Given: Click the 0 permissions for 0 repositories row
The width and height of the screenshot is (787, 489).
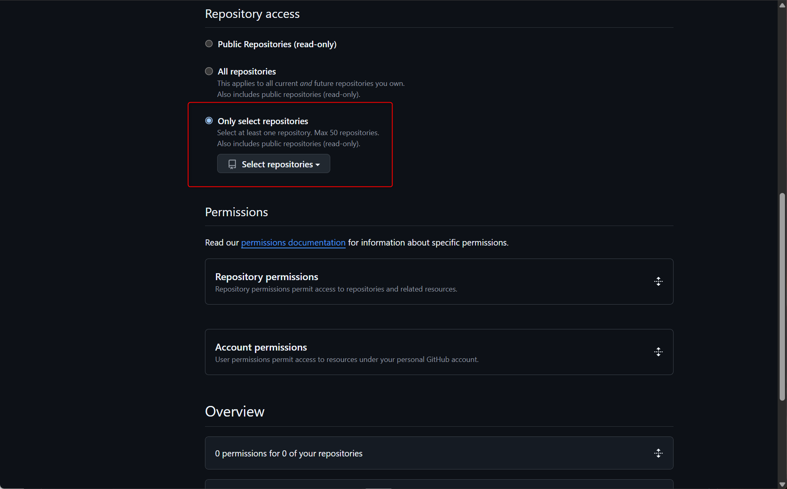Looking at the screenshot, I should [407, 453].
